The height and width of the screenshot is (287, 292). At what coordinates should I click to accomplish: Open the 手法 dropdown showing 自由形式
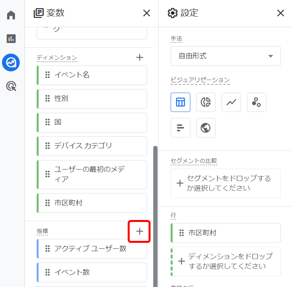[225, 56]
